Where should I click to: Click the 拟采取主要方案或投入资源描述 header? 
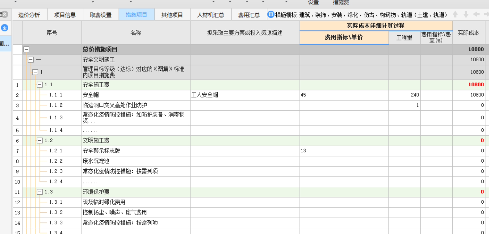coord(245,33)
